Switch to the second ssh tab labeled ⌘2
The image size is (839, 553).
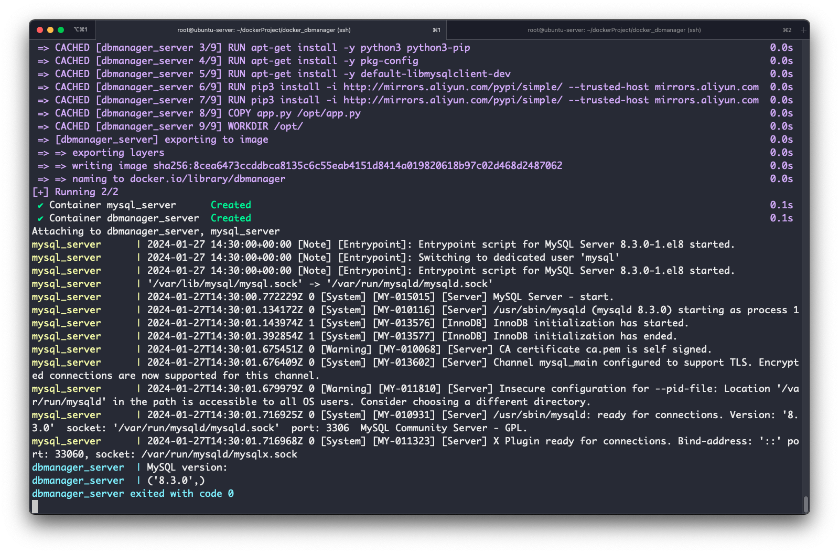tap(621, 30)
